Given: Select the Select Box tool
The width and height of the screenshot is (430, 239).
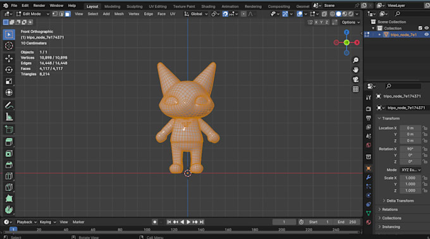Looking at the screenshot, I should click(9, 35).
